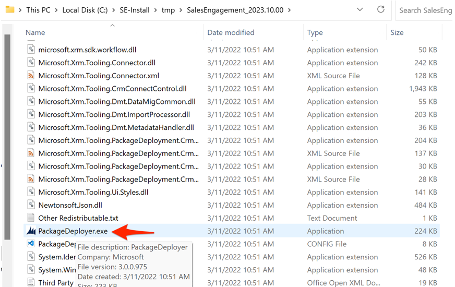Select file name PackageDeployer.exe

[73, 231]
